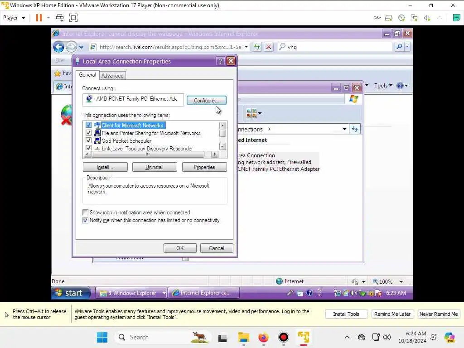Uncheck File and Printer Sharing for Microsoft Networks
Viewport: 464px width, 348px height.
pos(88,133)
